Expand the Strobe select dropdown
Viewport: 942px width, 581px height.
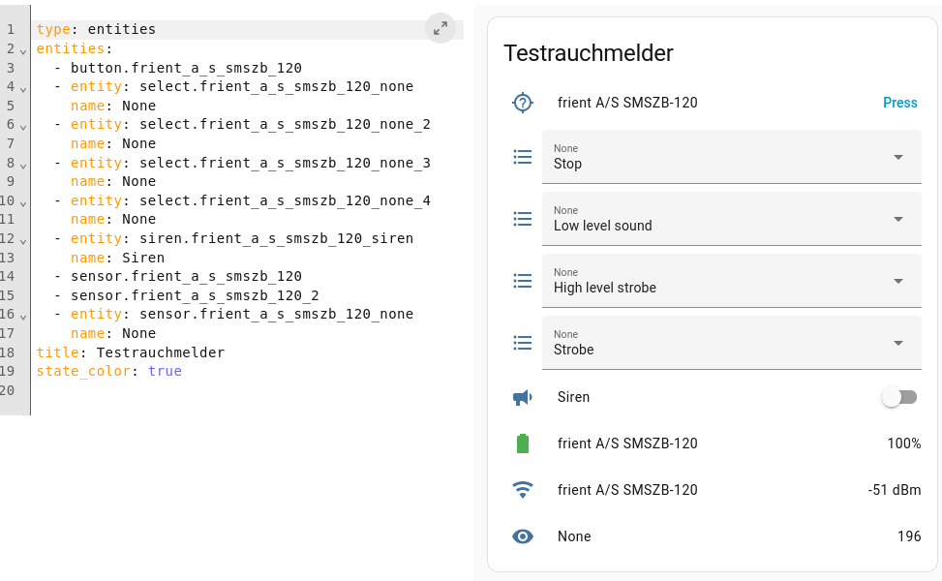(x=731, y=343)
